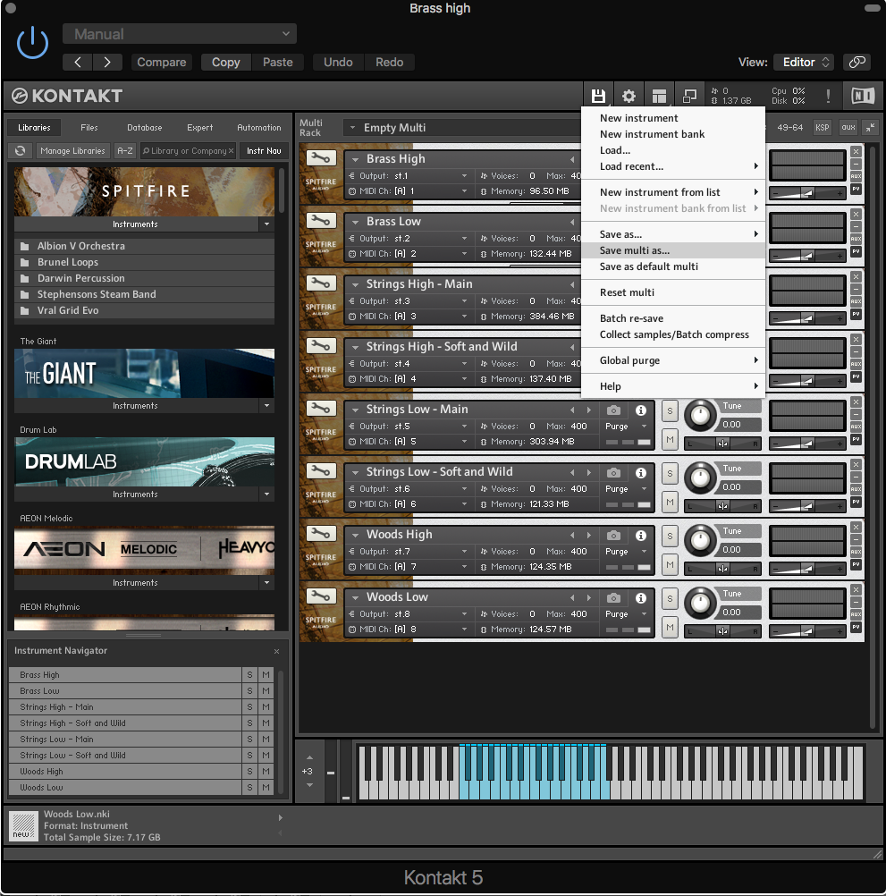This screenshot has width=886, height=896.
Task: Show the aux sends button
Action: tap(848, 128)
